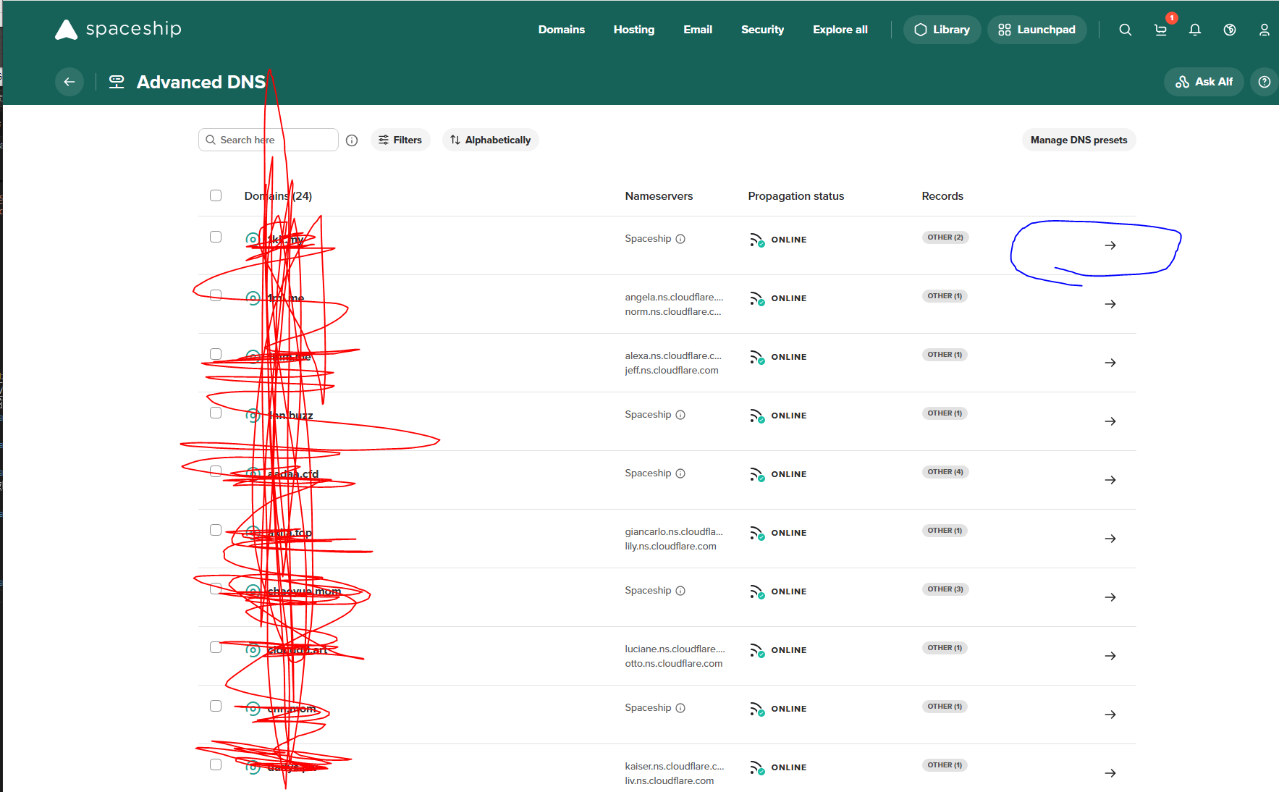Click the Ask Alf button
The image size is (1279, 792).
1204,82
